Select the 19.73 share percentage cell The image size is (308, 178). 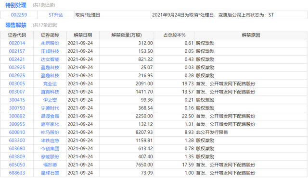pos(174,83)
